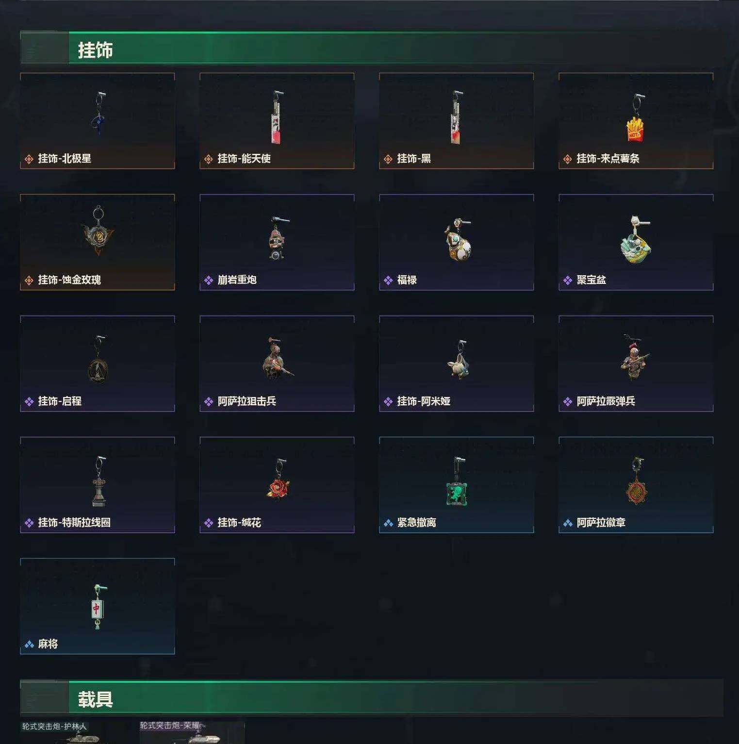The image size is (739, 744).
Task: Open the 挂饰-启程 medallion card
Action: [x=98, y=364]
